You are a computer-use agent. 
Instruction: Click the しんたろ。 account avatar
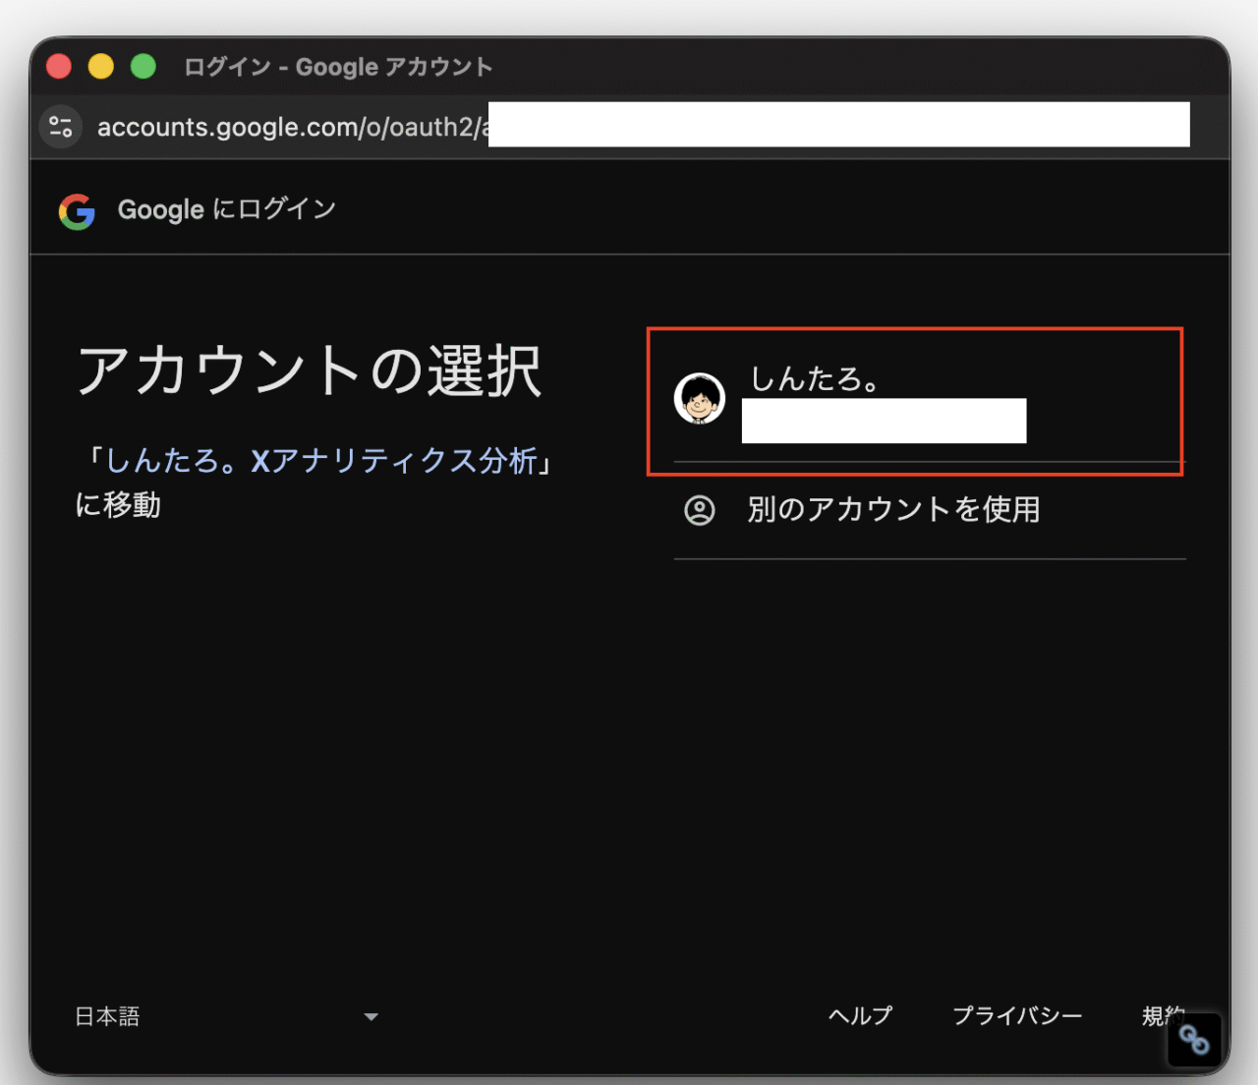[x=699, y=399]
